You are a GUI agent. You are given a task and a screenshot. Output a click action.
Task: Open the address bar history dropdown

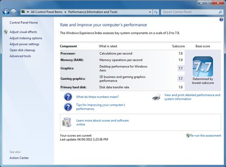[x=150, y=12]
